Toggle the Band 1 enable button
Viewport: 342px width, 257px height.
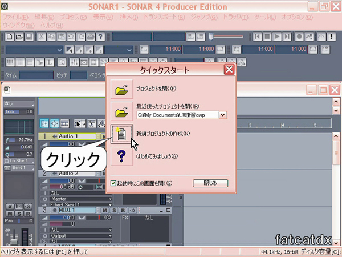coord(7,168)
